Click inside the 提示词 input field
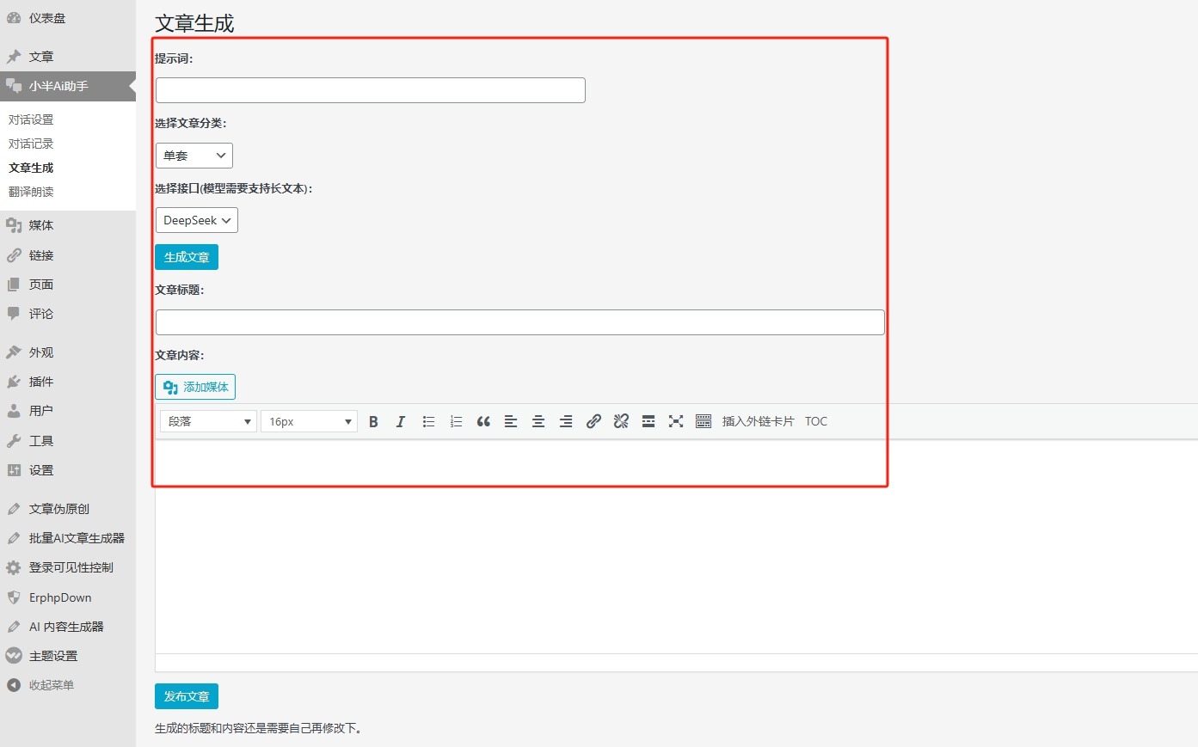The width and height of the screenshot is (1198, 747). pos(370,89)
